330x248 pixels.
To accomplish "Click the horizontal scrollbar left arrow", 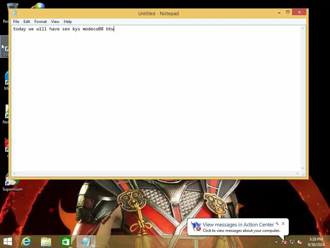I will coord(14,173).
